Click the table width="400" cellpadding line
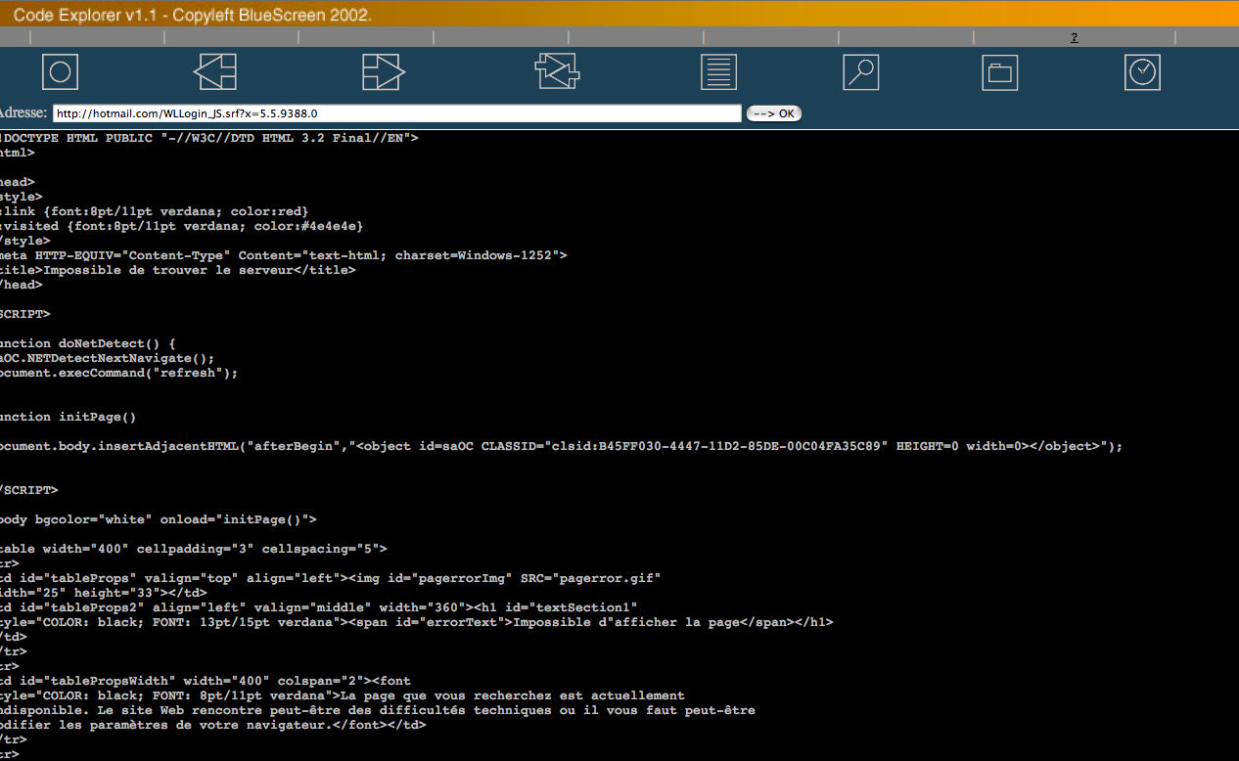1239x761 pixels. point(194,549)
